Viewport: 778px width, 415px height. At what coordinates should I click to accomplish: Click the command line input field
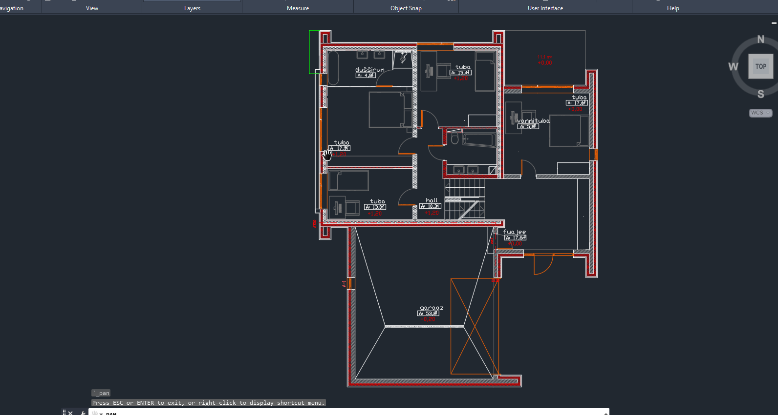click(x=342, y=413)
